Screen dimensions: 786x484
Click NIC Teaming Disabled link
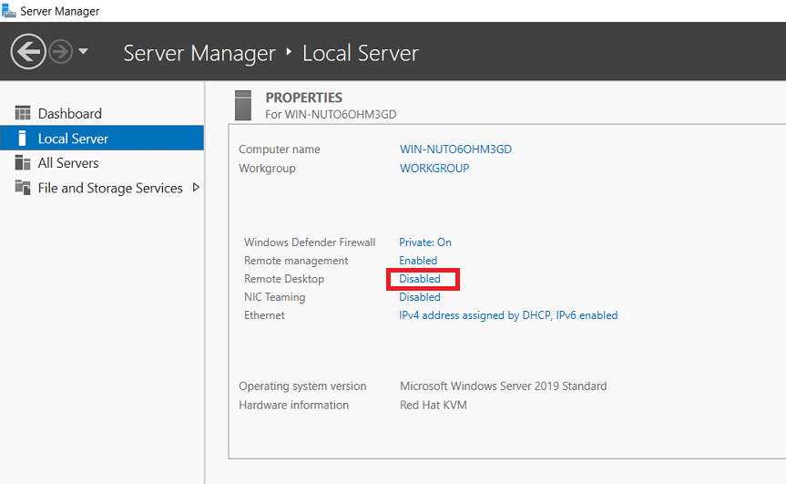tap(420, 297)
